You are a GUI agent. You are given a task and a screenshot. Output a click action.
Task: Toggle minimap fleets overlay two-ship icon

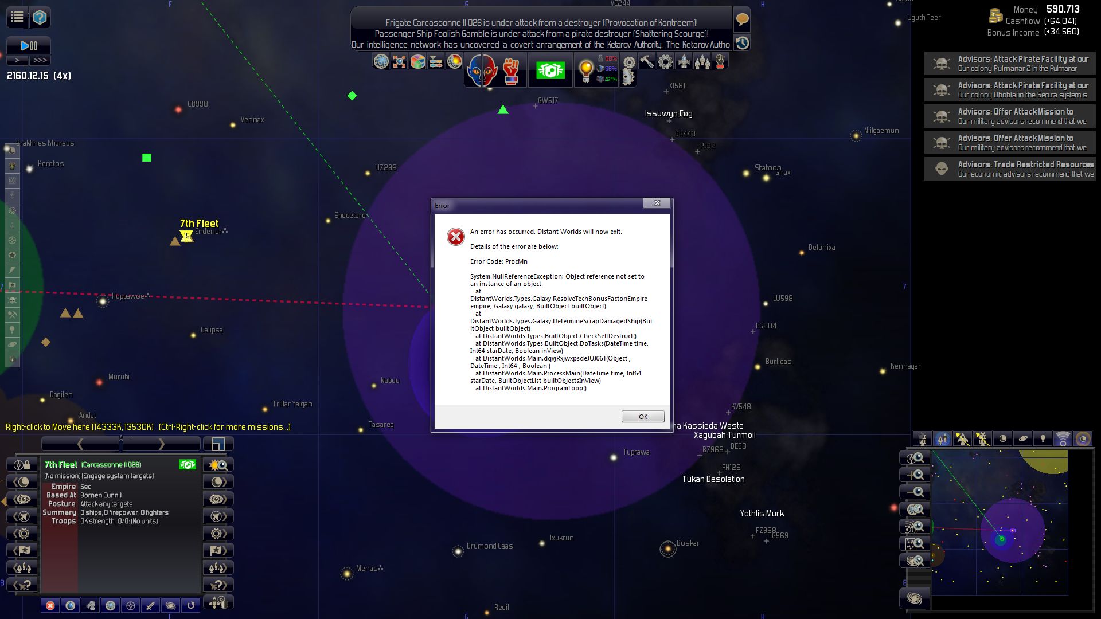[942, 439]
